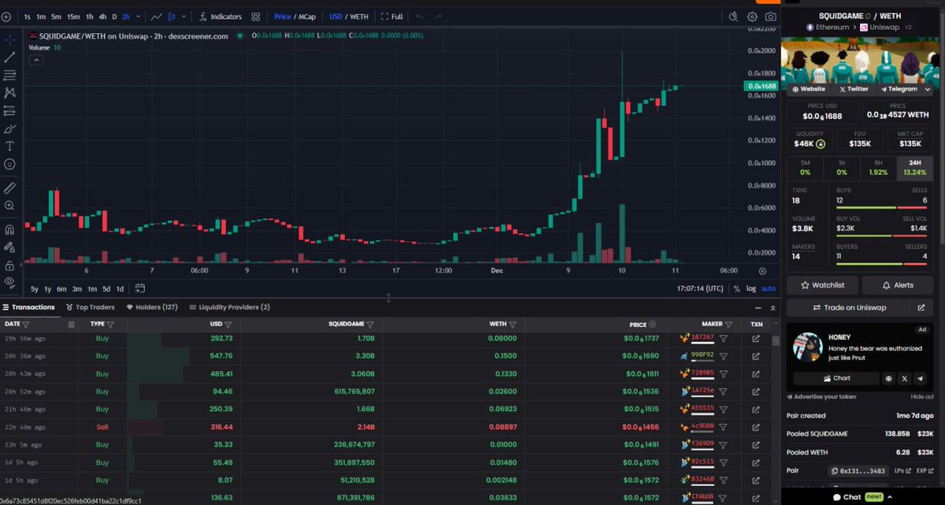Viewport: 945px width, 505px height.
Task: Open the Top Traders tab
Action: [91, 307]
